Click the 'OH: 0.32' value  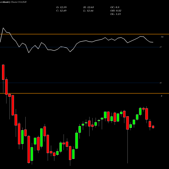pyautogui.click(x=116, y=11)
